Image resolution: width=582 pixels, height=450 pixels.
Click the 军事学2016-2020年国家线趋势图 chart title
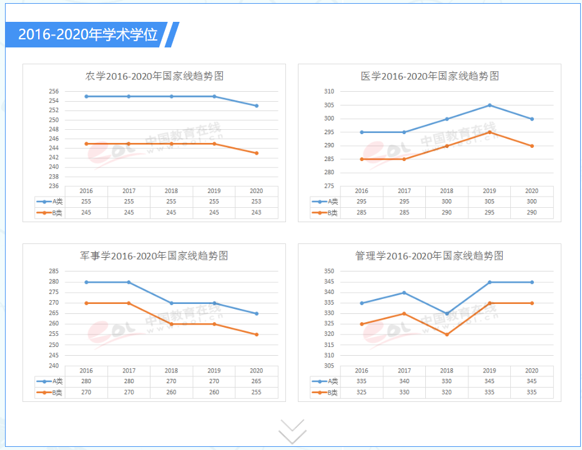[x=154, y=256]
